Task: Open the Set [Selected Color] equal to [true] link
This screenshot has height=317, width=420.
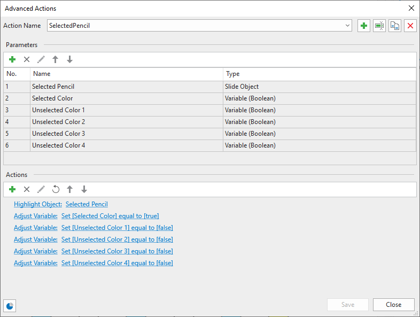Action: point(110,216)
